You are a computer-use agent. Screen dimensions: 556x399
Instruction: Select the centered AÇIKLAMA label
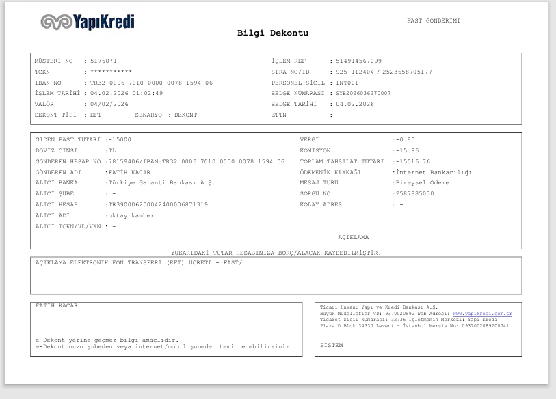click(353, 237)
